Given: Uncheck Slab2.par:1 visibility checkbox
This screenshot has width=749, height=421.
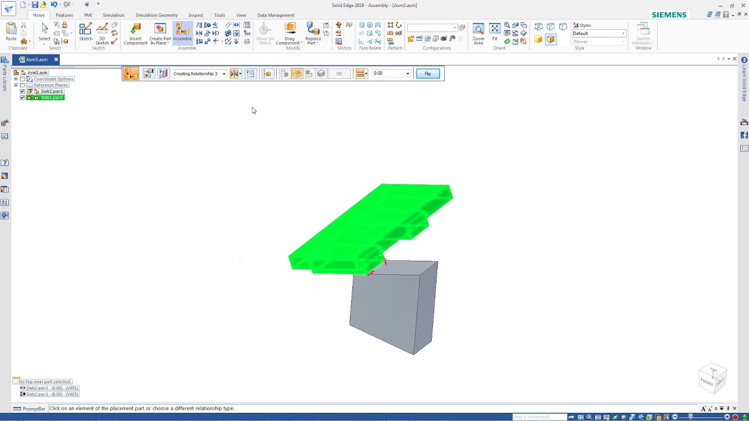Looking at the screenshot, I should tap(23, 92).
